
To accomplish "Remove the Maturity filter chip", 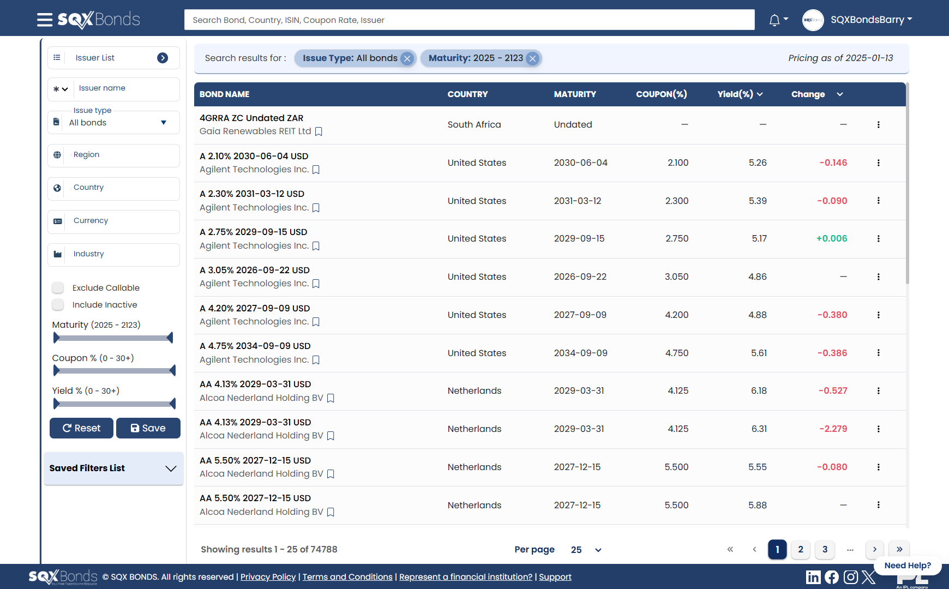I will (x=532, y=58).
